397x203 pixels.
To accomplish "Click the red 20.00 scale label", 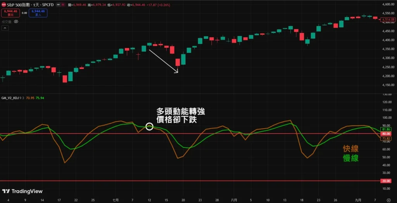I will click(386, 181).
